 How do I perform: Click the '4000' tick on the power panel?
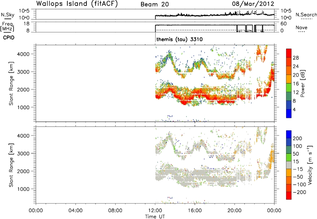pyautogui.click(x=23, y=54)
